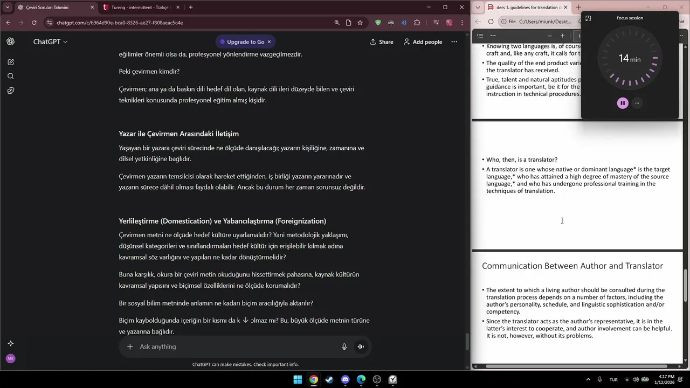Image resolution: width=690 pixels, height=388 pixels.
Task: Dismiss the Upgrade to Go banner
Action: [269, 41]
